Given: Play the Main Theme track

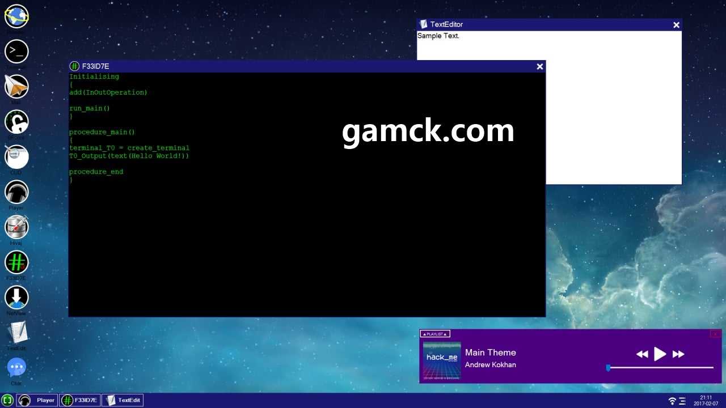Looking at the screenshot, I should pyautogui.click(x=660, y=354).
